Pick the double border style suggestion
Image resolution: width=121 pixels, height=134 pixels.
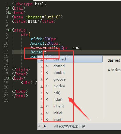click(x=70, y=73)
